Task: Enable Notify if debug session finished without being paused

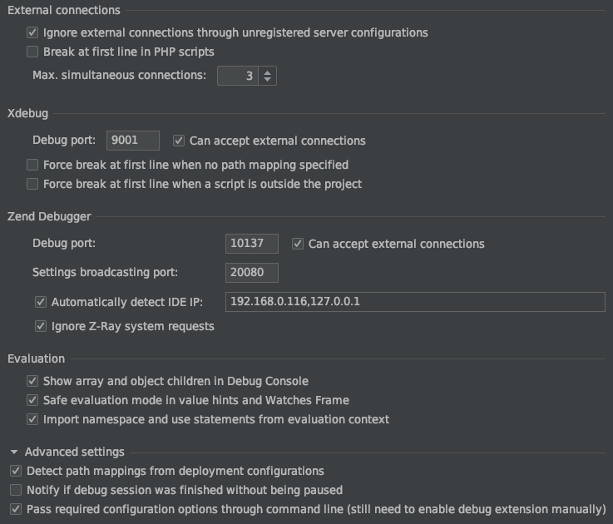Action: (x=16, y=490)
